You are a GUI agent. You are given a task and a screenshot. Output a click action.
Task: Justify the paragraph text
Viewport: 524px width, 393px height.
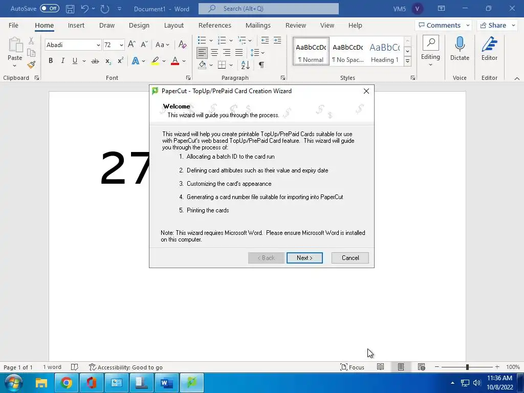[x=239, y=53]
